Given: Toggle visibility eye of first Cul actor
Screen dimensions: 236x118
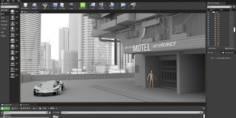Looking at the screenshot, I should (208, 14).
